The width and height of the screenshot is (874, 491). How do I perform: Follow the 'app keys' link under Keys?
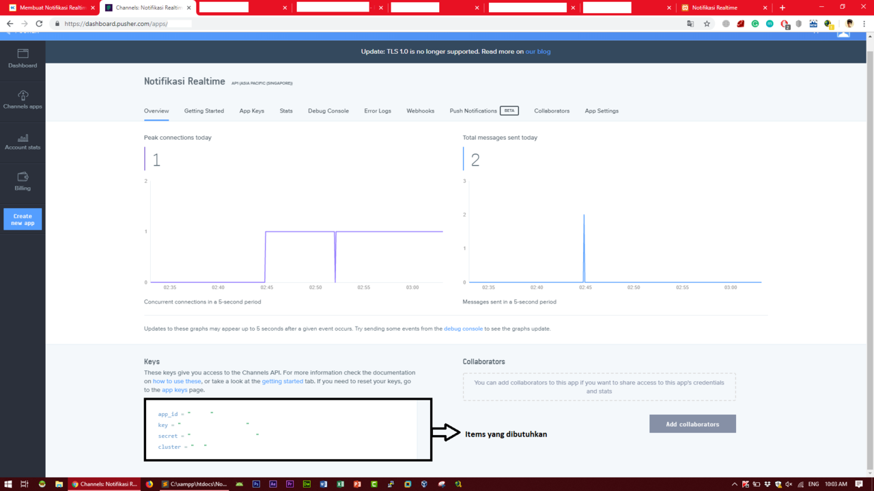(175, 390)
